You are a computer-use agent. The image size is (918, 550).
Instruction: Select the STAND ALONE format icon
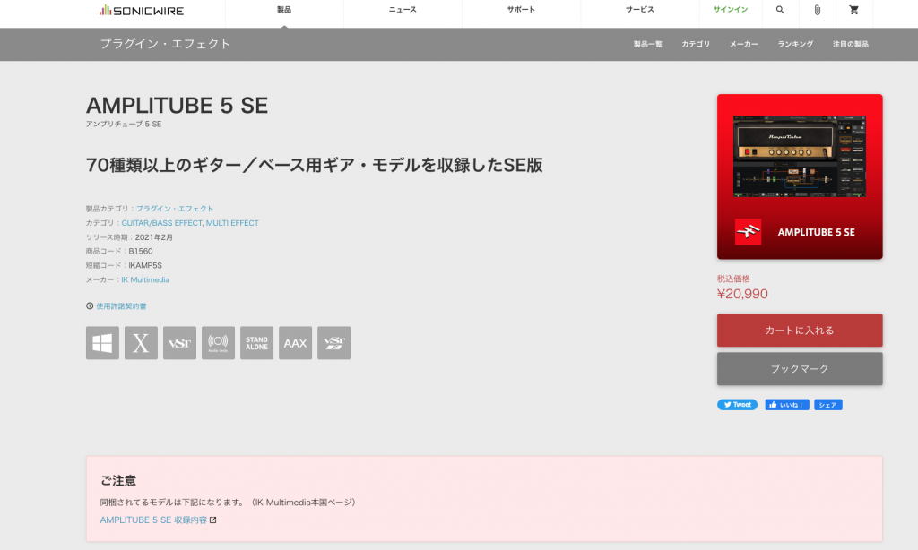(x=255, y=342)
